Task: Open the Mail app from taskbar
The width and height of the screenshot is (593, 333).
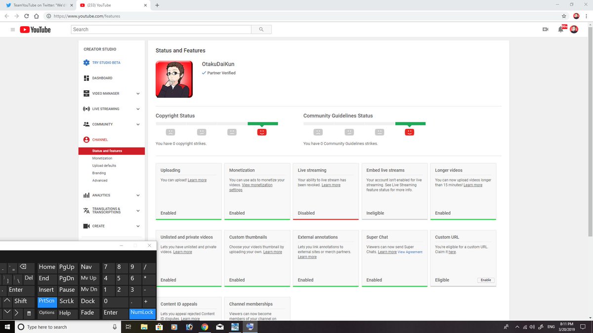Action: [220, 327]
